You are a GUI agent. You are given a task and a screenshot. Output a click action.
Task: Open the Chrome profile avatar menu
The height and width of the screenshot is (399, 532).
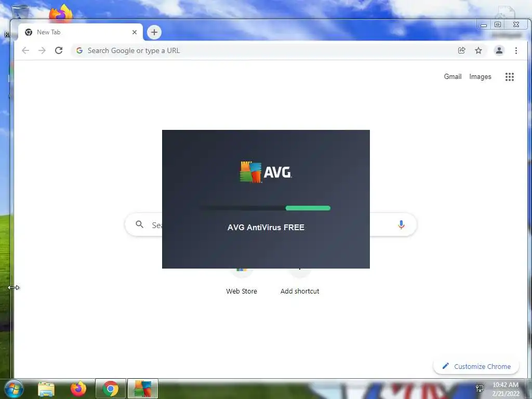click(x=499, y=50)
